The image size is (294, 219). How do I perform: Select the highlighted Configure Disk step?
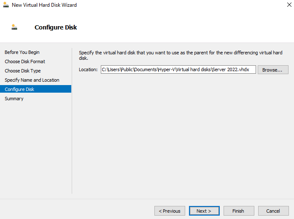35,89
